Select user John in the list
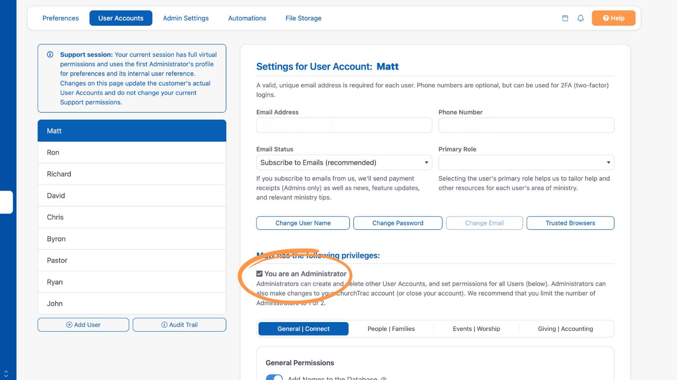Viewport: 677px width, 380px height. (132, 304)
